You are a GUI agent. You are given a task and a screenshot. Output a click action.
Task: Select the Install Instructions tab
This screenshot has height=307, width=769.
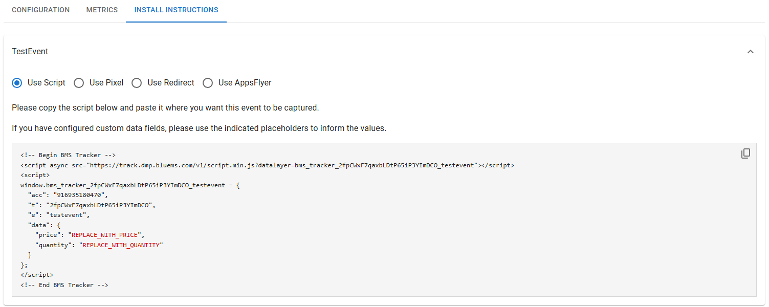(176, 10)
